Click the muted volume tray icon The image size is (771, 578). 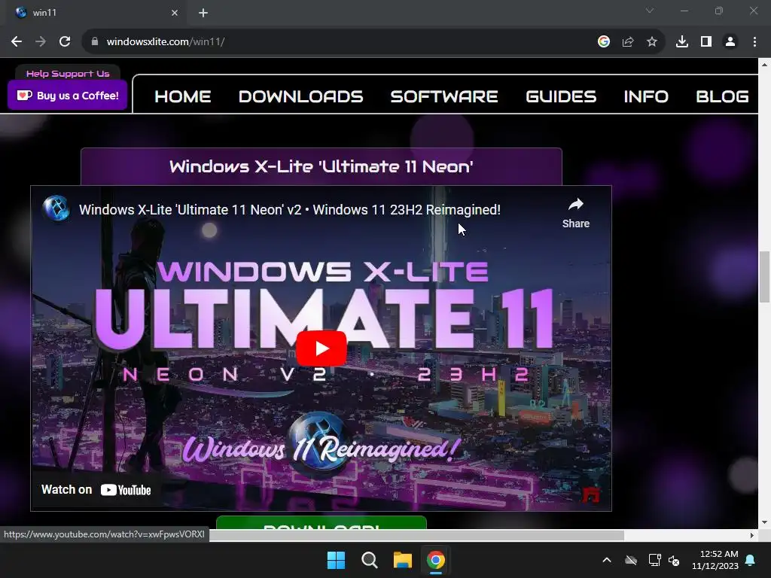pyautogui.click(x=674, y=560)
